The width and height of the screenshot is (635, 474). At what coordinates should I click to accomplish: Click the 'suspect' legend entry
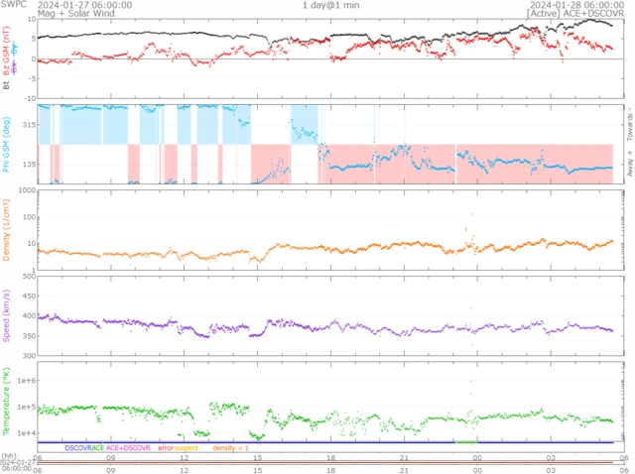(187, 448)
